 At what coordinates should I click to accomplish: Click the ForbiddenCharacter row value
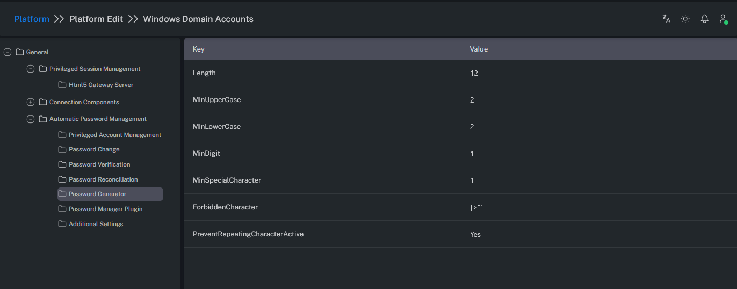tap(476, 207)
